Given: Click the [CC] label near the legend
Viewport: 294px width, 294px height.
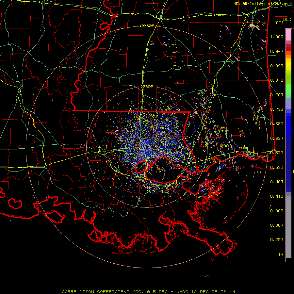Looking at the screenshot, I should point(279,23).
